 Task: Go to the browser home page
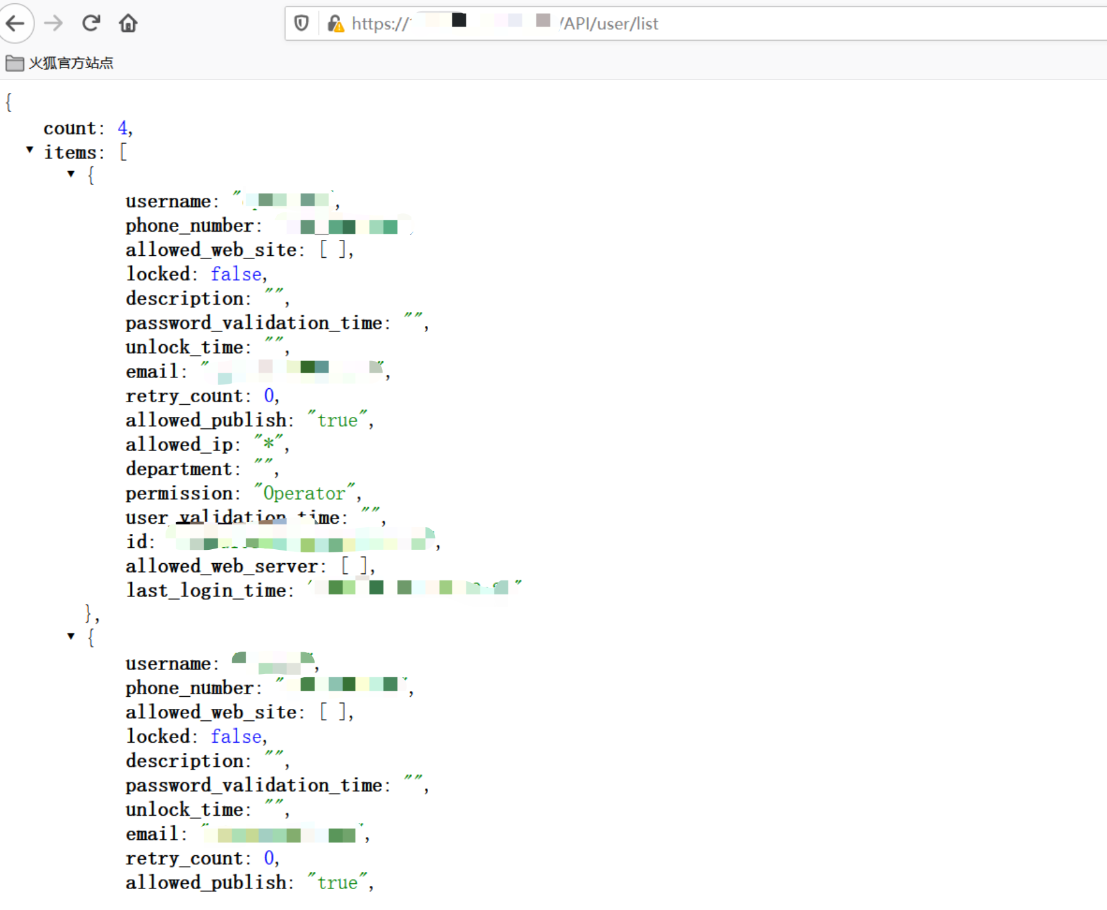click(x=128, y=24)
